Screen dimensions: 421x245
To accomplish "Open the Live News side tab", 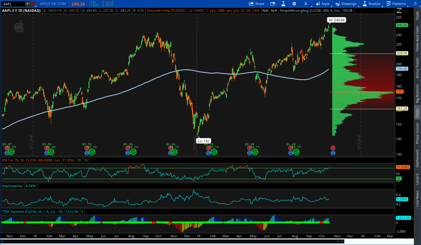I will (417, 199).
